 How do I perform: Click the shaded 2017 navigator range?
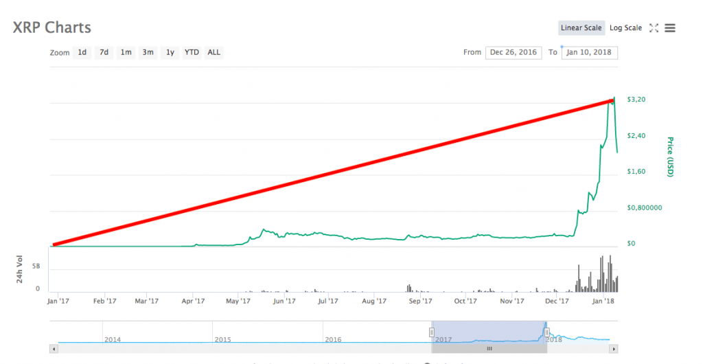pos(489,332)
